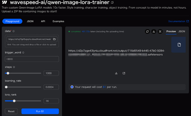This screenshot has height=116, width=191.
Task: Click the cloudfront output URL text
Action: click(x=116, y=53)
